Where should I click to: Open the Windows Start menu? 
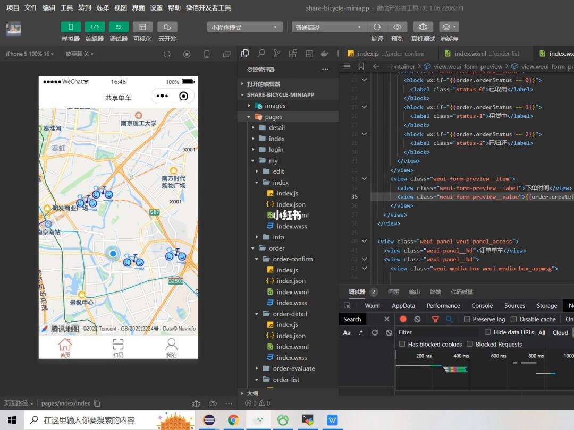click(12, 420)
